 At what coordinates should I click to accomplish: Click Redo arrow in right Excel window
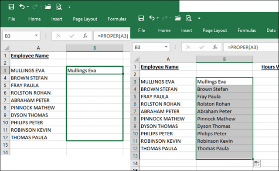(x=165, y=18)
